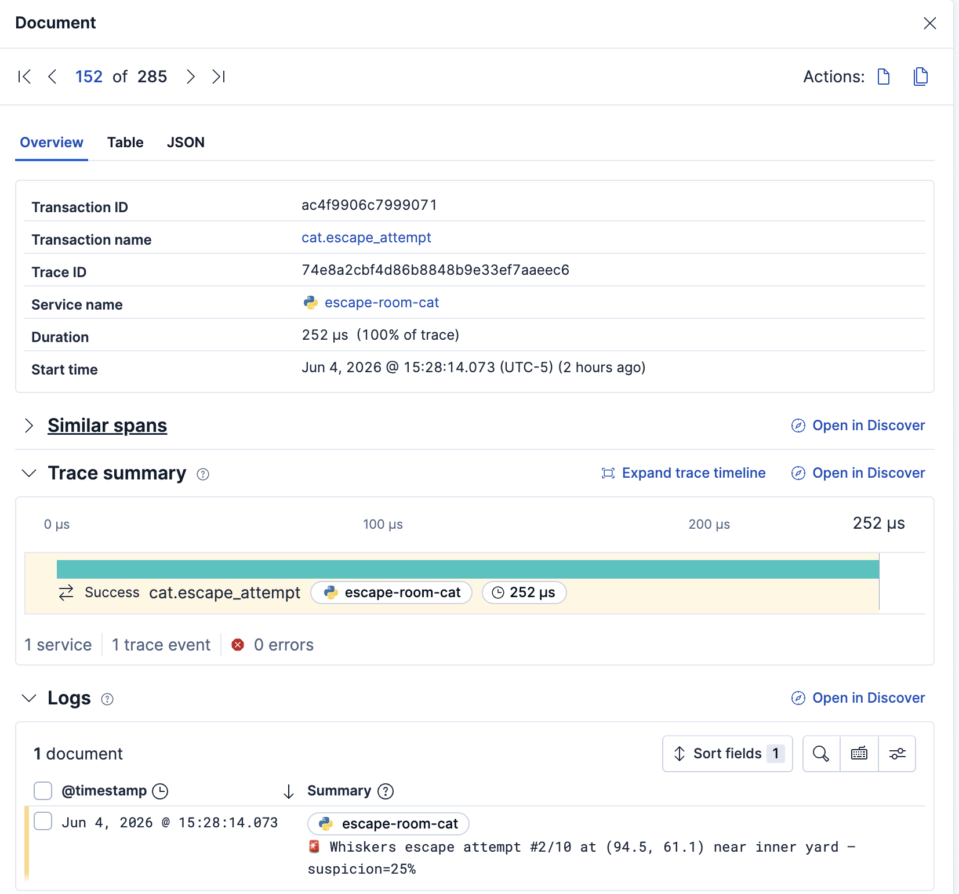
Task: Open Trace summary in Discover
Action: click(858, 473)
